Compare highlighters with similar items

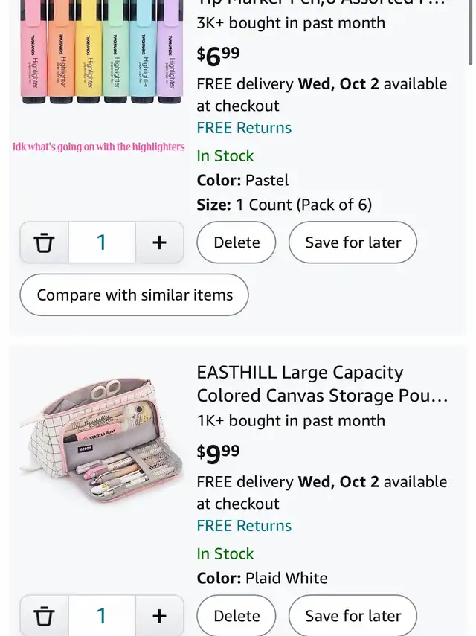[134, 295]
